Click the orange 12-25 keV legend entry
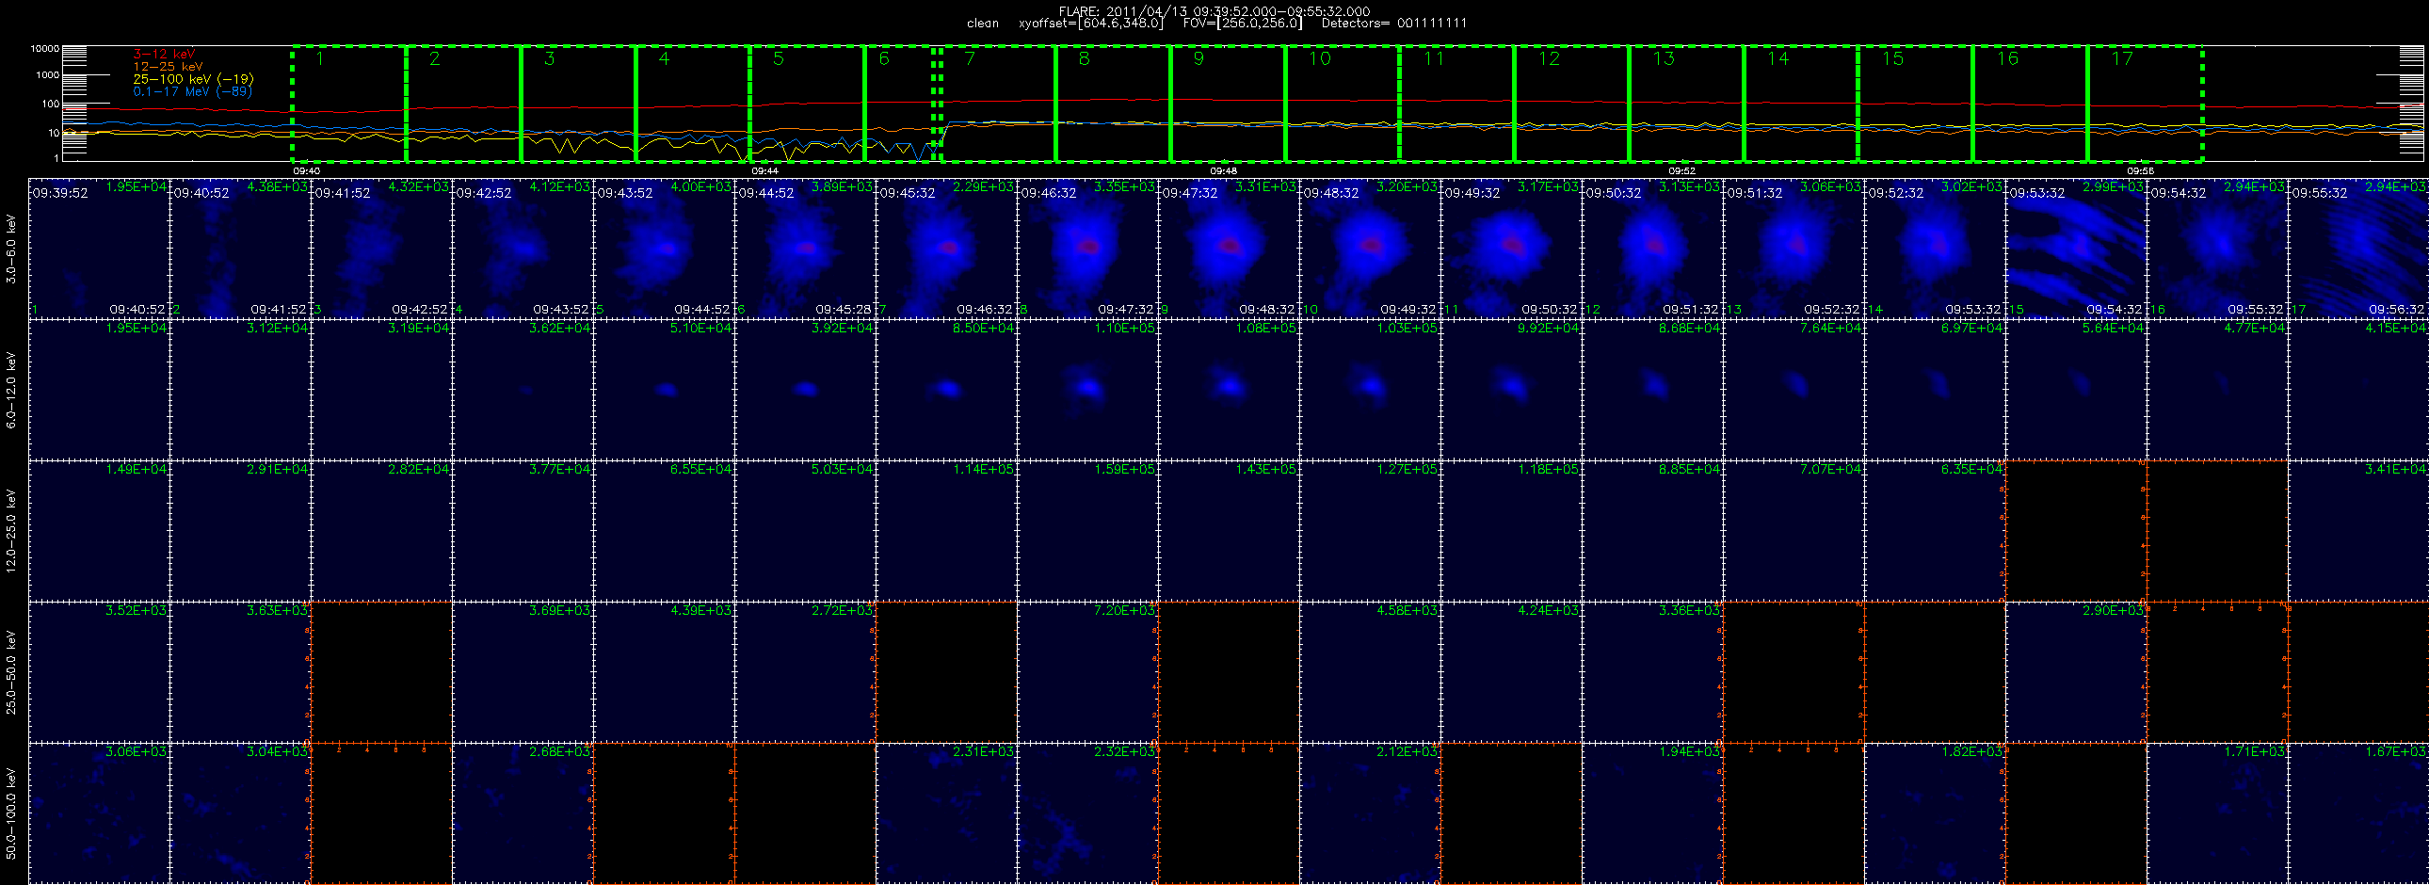Image resolution: width=2429 pixels, height=885 pixels. coord(168,67)
